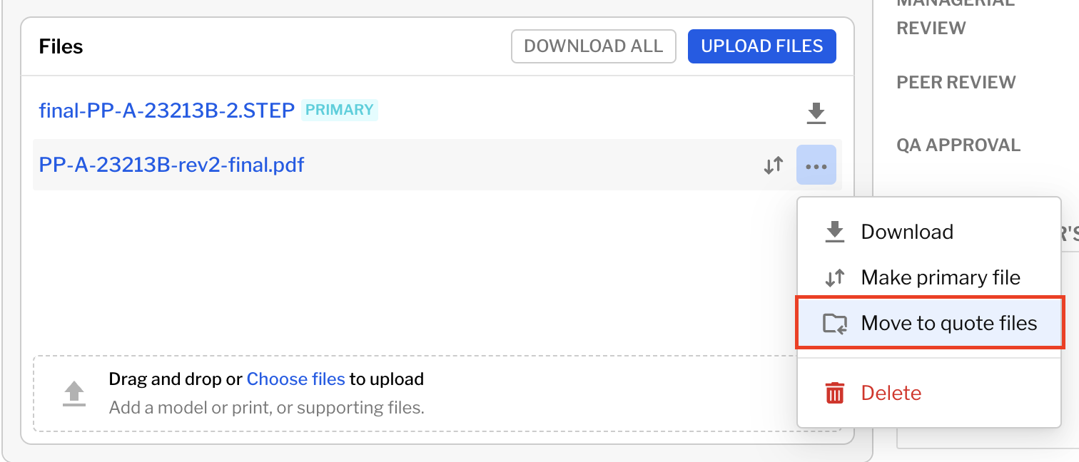This screenshot has width=1079, height=462.
Task: Click the Choose files link to upload
Action: (295, 379)
